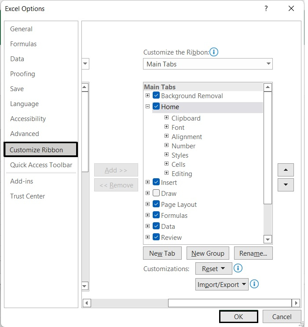308x327 pixels.
Task: Expand the Clipboard group plus icon
Action: [x=167, y=118]
